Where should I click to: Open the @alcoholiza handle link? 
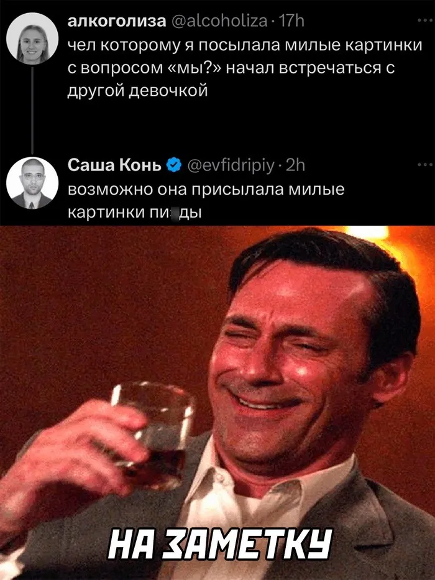click(220, 22)
